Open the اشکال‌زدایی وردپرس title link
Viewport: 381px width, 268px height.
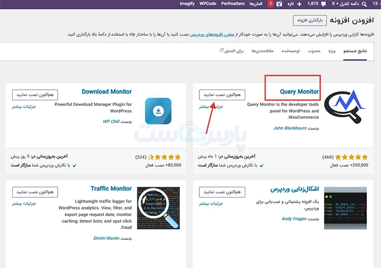[x=295, y=189]
